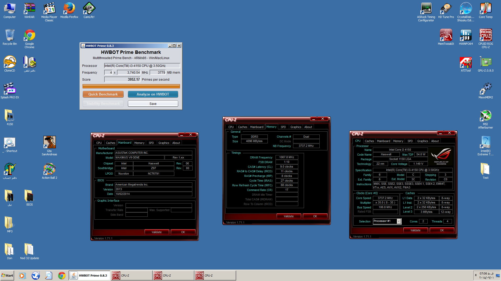The height and width of the screenshot is (281, 501).
Task: Click OK in the Memory CPU-Z window
Action: [x=315, y=216]
